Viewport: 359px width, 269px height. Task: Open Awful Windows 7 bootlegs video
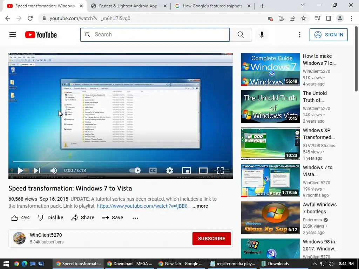coord(270,218)
